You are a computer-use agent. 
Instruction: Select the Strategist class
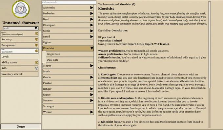pyautogui.click(x=68, y=106)
